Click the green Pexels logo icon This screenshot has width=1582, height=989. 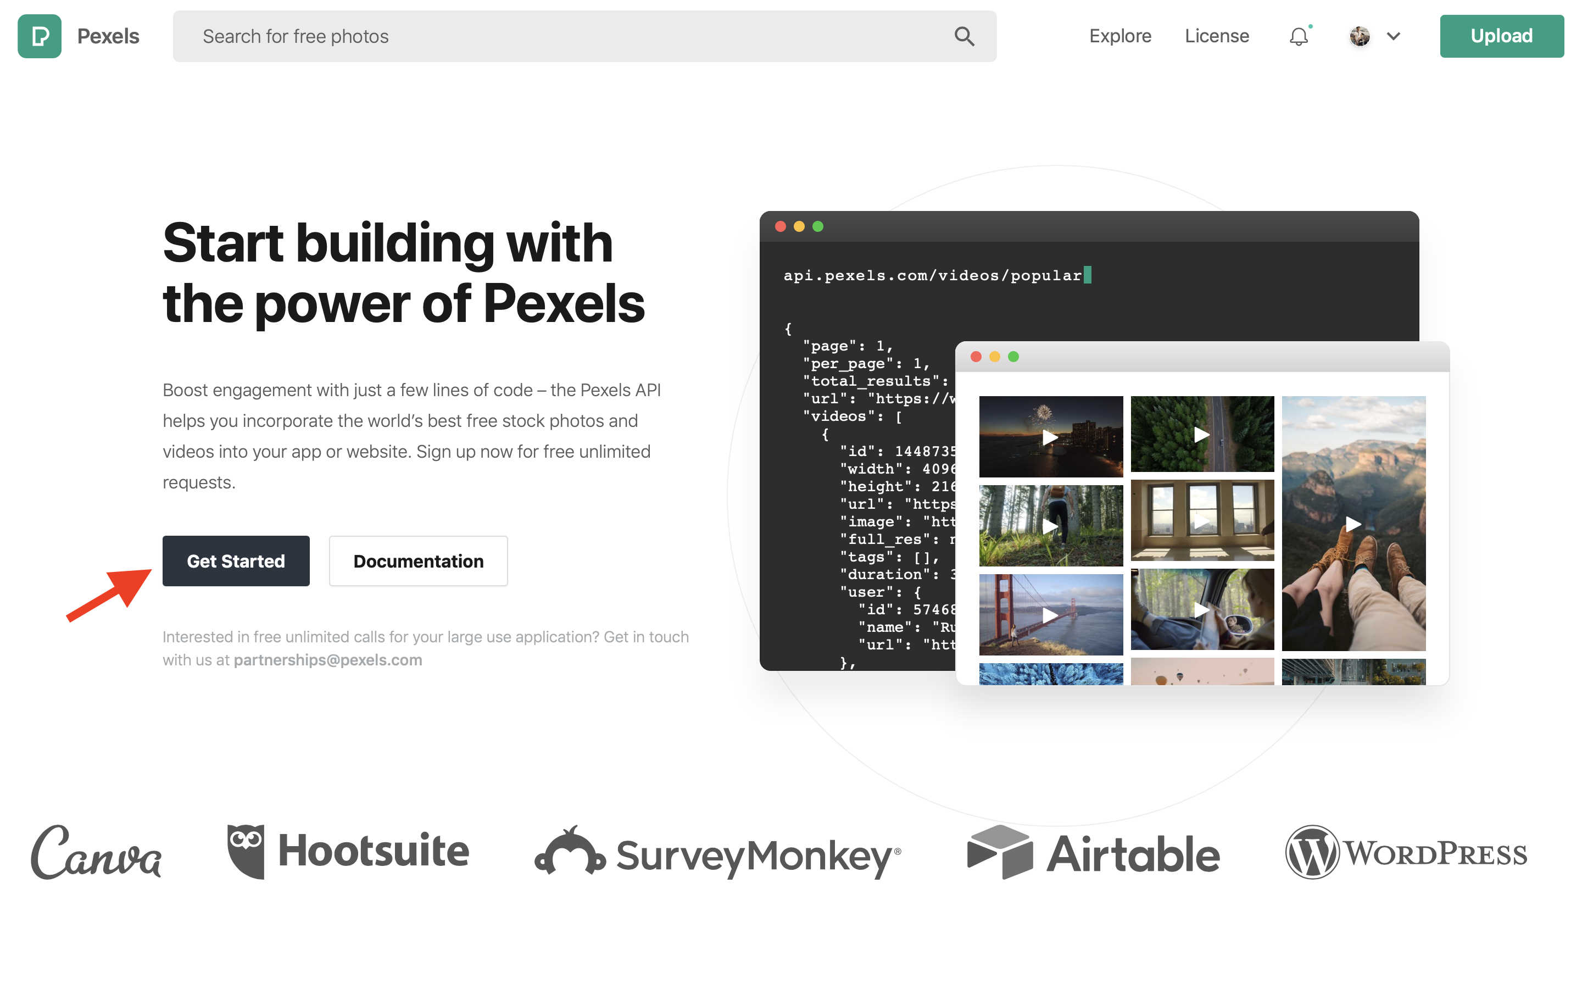(39, 36)
